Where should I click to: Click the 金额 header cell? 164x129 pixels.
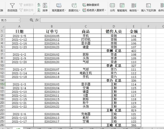click(x=134, y=31)
